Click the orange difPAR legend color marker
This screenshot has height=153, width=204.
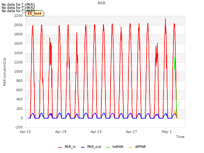coord(130,147)
